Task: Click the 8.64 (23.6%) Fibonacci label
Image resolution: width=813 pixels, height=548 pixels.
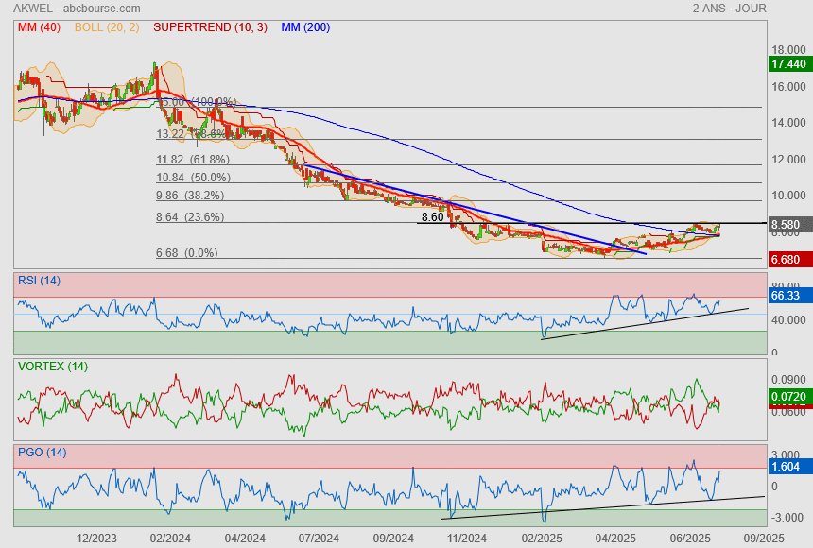Action: [x=190, y=217]
